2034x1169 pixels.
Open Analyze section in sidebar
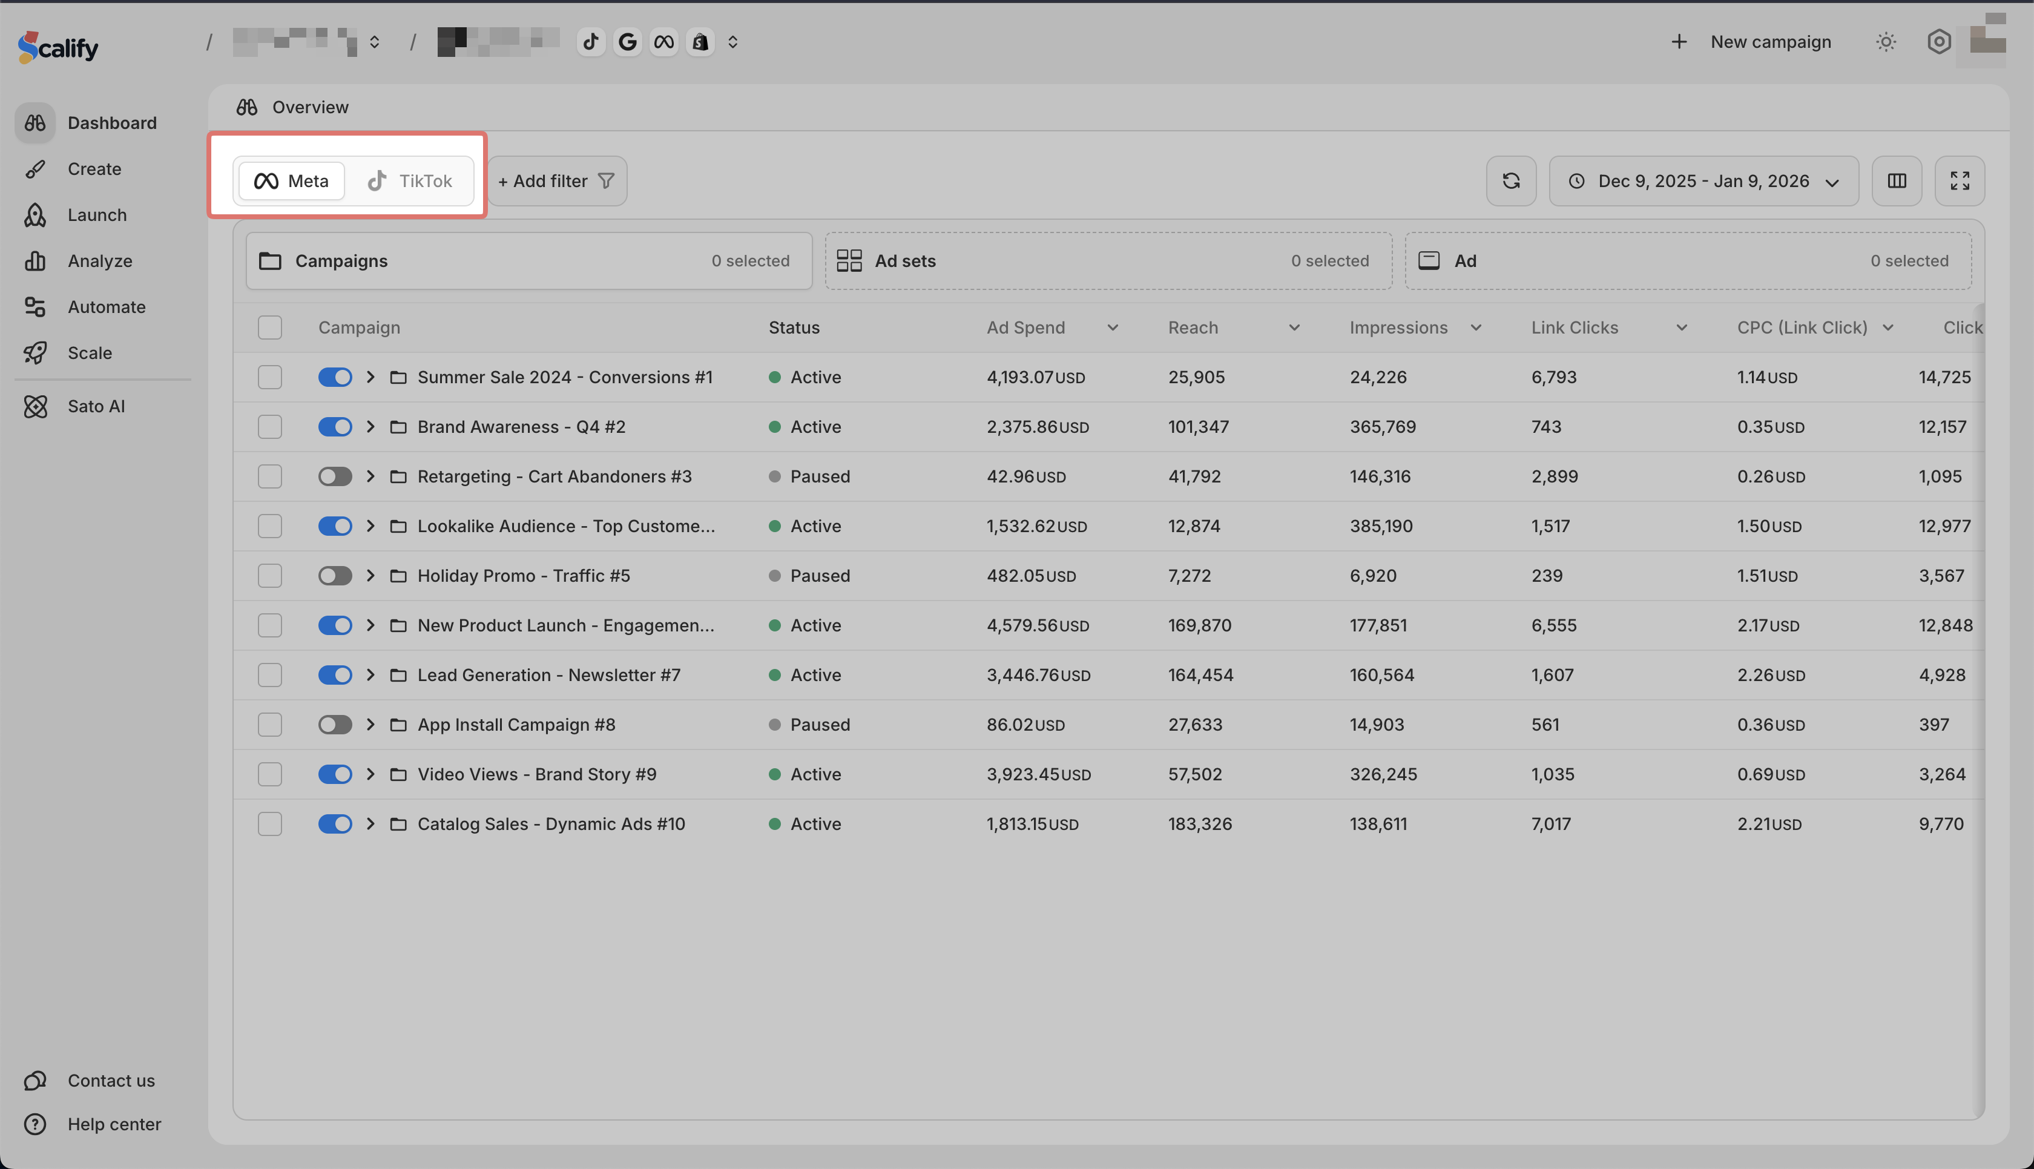tap(99, 261)
